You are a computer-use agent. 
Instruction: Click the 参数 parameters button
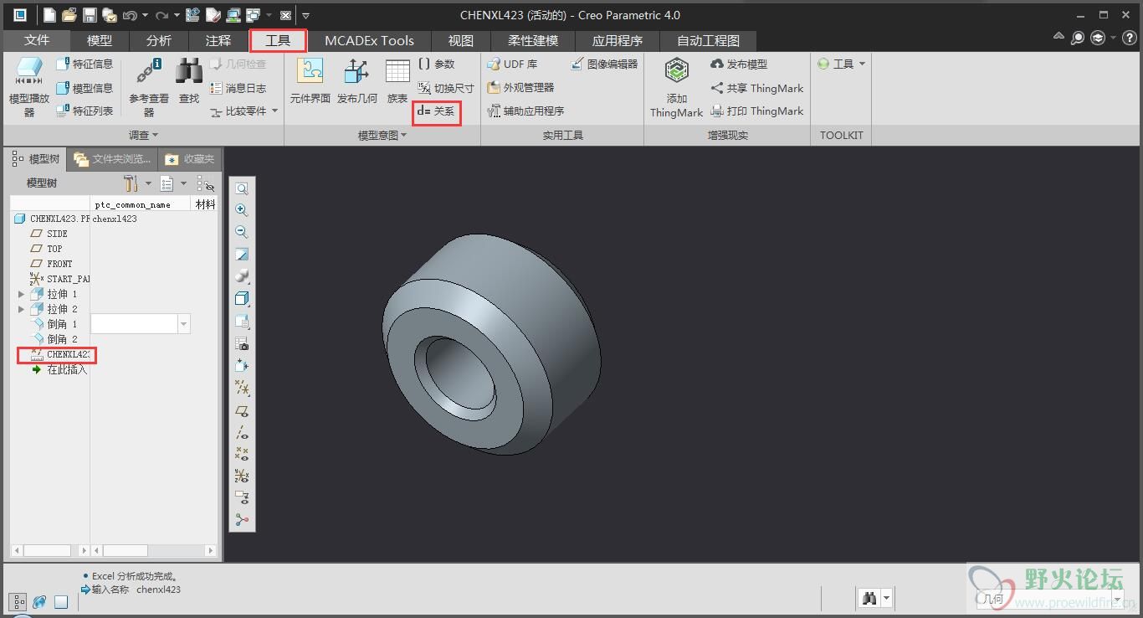point(436,64)
